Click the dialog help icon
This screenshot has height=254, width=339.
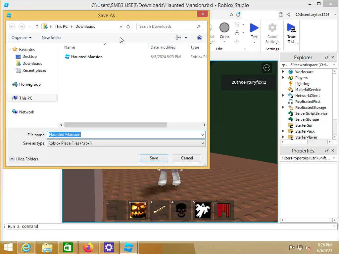[x=200, y=38]
